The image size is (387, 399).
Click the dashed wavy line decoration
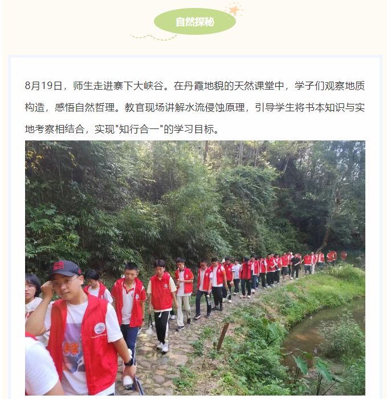(153, 38)
